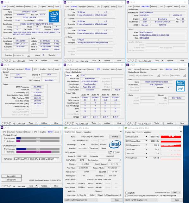Uncheck Continue refreshing while GPU-Z in background
The width and height of the screenshot is (189, 203).
127,196
